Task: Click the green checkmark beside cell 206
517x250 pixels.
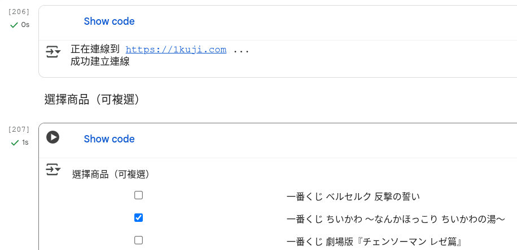Action: (14, 25)
